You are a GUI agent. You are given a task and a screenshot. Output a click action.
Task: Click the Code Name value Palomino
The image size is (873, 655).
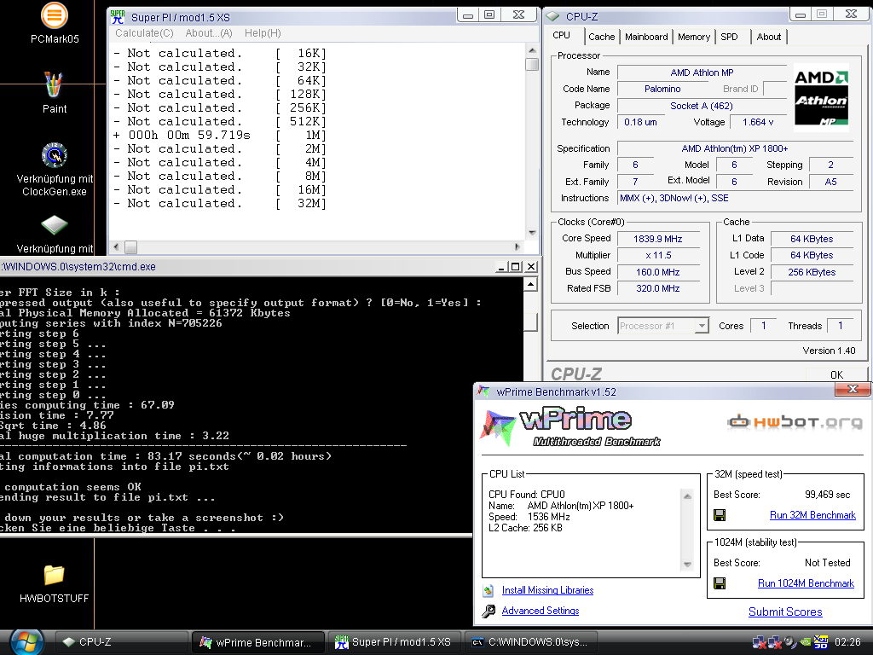[x=662, y=89]
